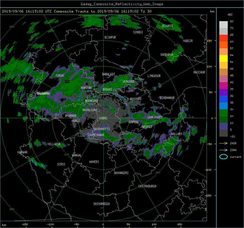244x228 pixels.
Task: Click the yellow 24SR arrow legend icon
Action: click(x=223, y=143)
